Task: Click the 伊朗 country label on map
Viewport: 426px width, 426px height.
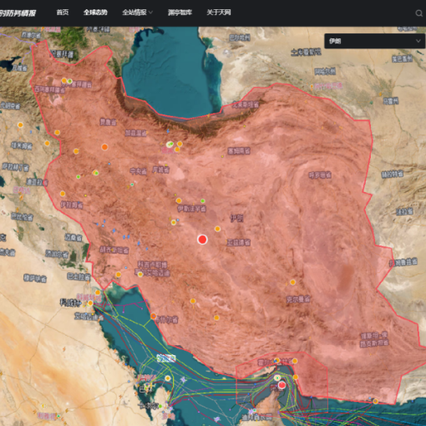Action: coord(236,218)
